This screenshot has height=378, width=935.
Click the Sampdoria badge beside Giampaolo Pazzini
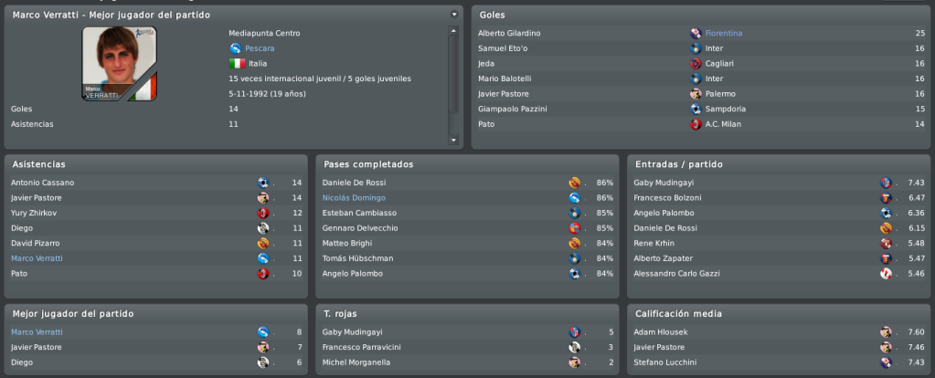click(x=696, y=109)
